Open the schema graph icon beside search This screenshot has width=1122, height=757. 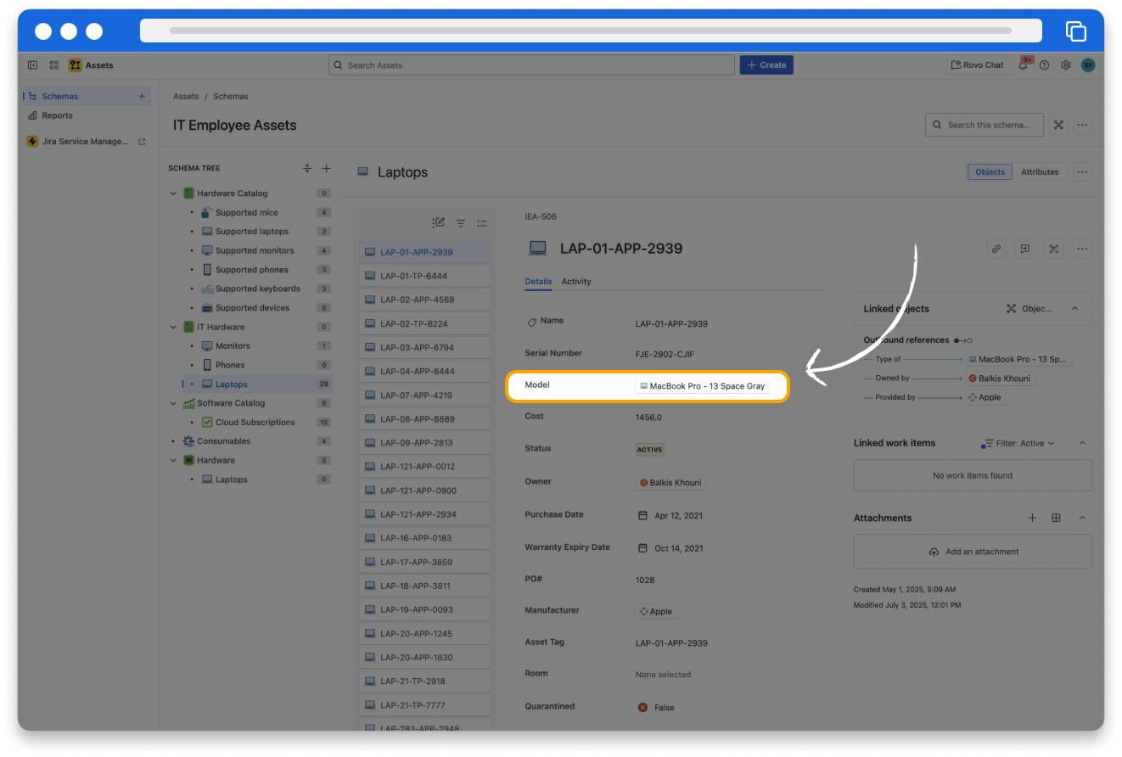tap(1058, 125)
